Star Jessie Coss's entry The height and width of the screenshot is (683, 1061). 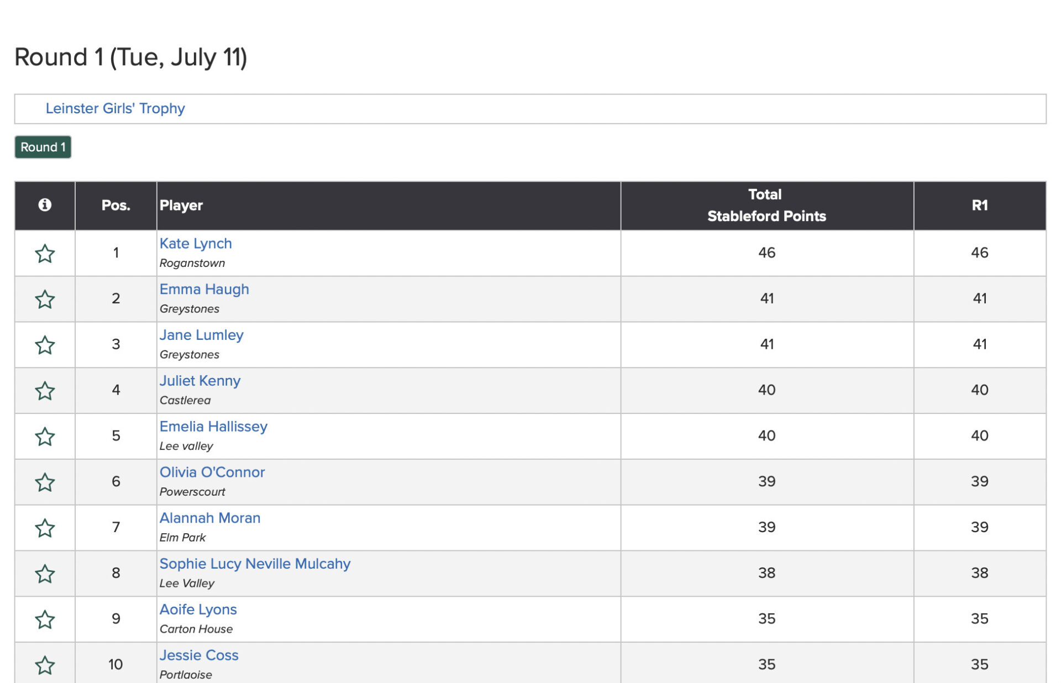[x=45, y=666]
